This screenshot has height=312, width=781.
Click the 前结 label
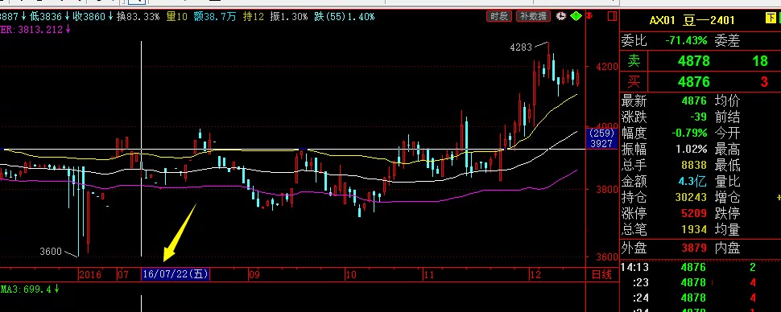[x=727, y=117]
